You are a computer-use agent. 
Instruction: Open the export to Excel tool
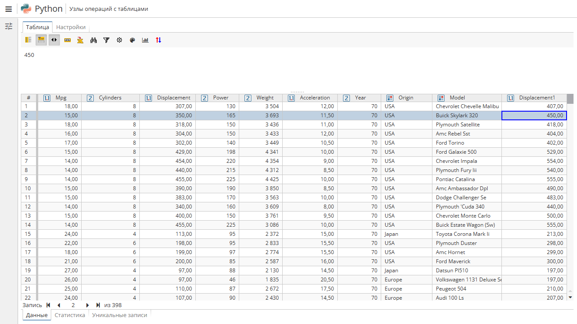pos(80,40)
